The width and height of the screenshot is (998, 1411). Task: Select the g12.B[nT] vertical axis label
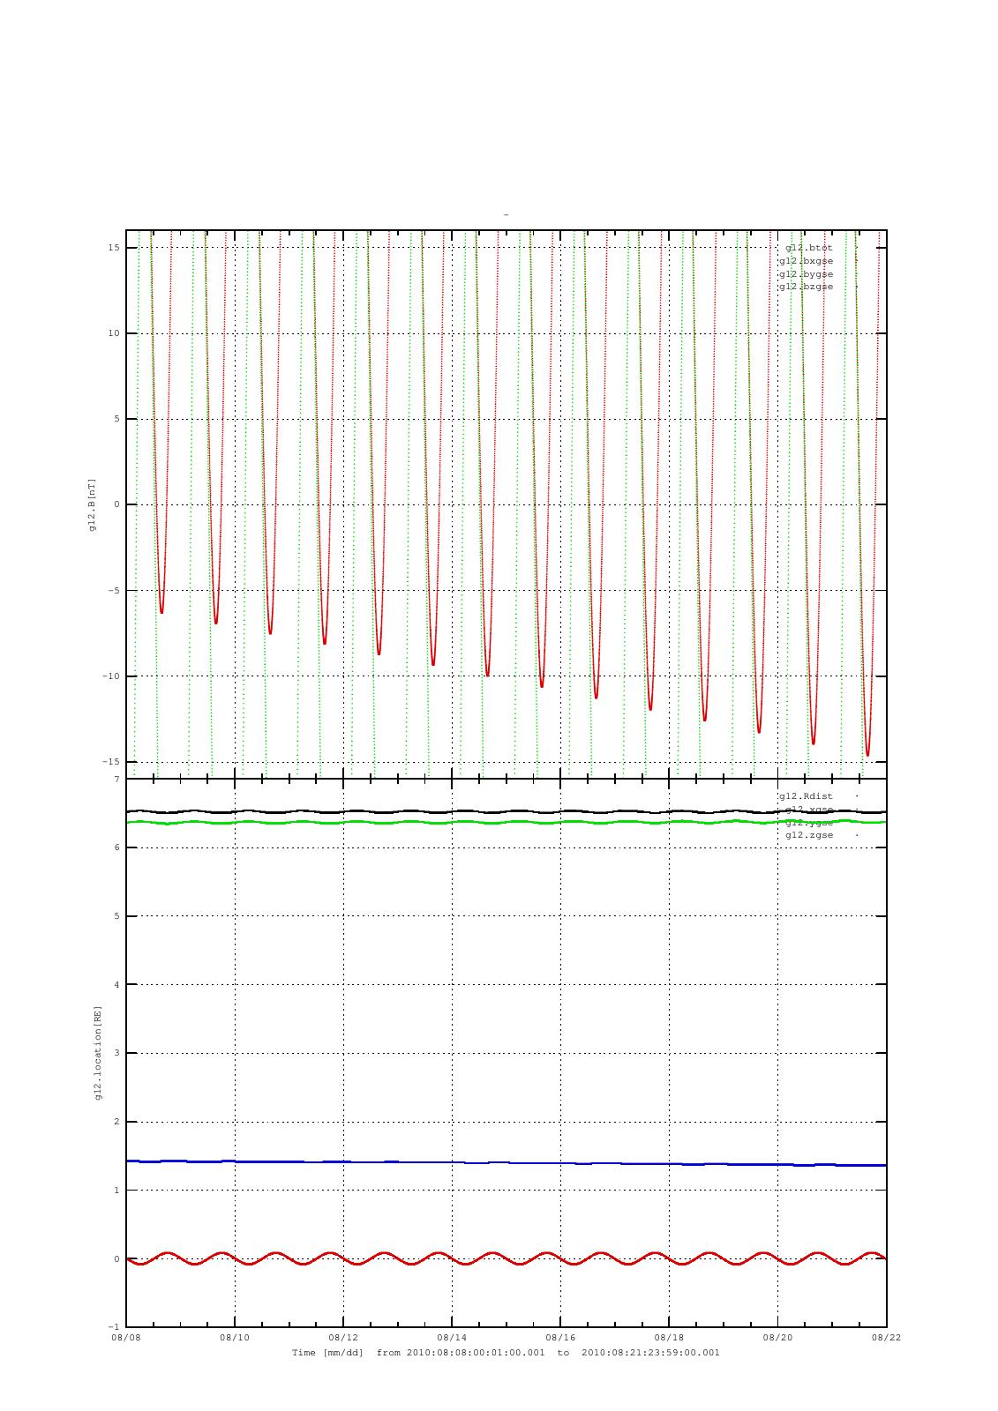92,504
